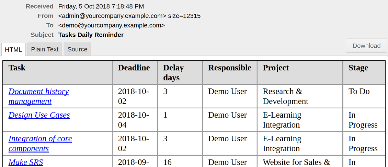
Task: Open the Plain Text tab
Action: 45,49
